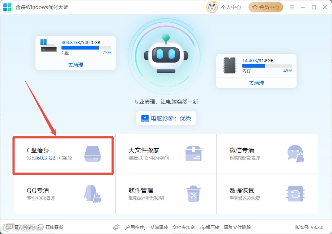Viewport: 332px width, 234px height.
Task: Click the memory chip icon
Action: tap(230, 65)
